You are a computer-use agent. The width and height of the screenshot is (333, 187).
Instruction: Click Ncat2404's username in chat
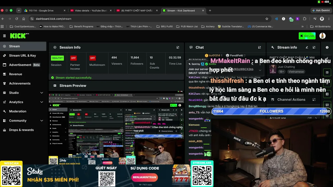coord(196,100)
